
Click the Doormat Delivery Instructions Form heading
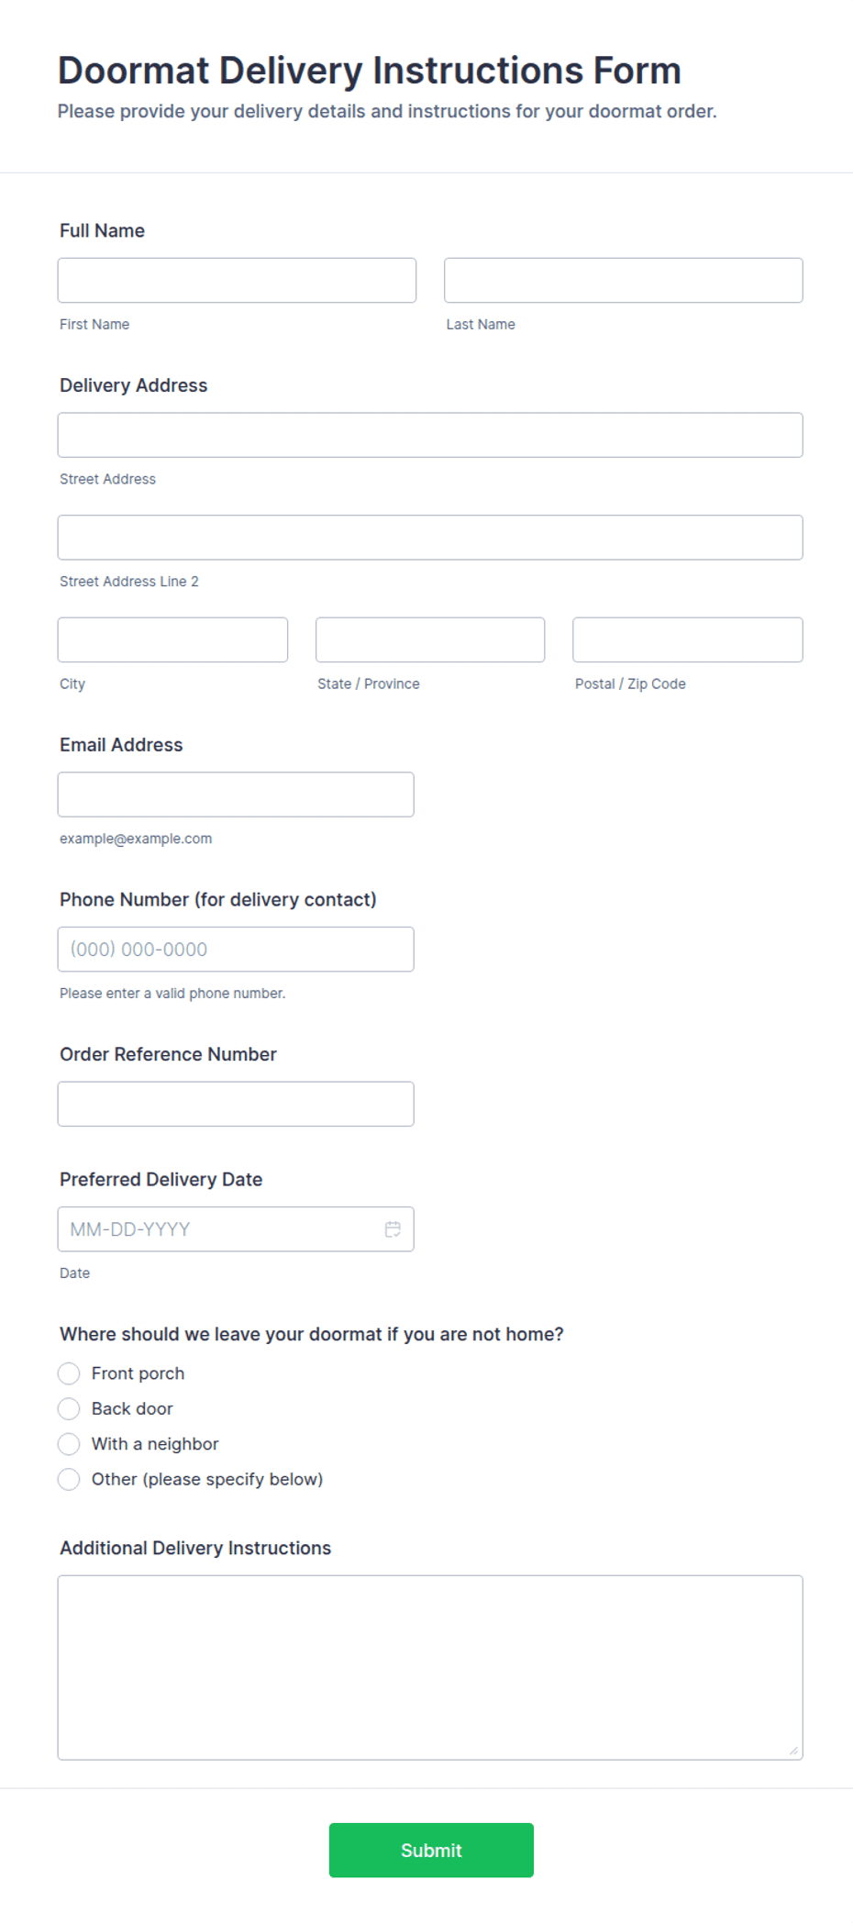(x=370, y=71)
